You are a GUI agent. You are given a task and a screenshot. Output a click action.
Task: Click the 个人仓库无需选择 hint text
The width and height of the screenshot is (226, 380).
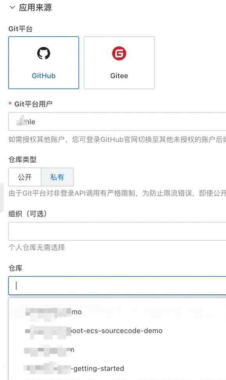37,247
